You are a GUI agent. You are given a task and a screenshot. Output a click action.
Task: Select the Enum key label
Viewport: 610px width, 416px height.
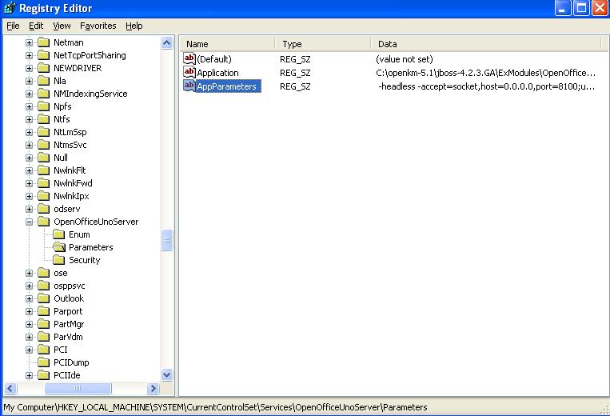[x=79, y=234]
